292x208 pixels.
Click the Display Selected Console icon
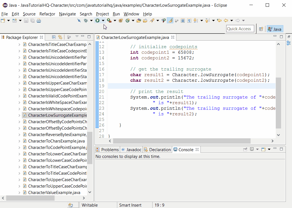coord(252,149)
